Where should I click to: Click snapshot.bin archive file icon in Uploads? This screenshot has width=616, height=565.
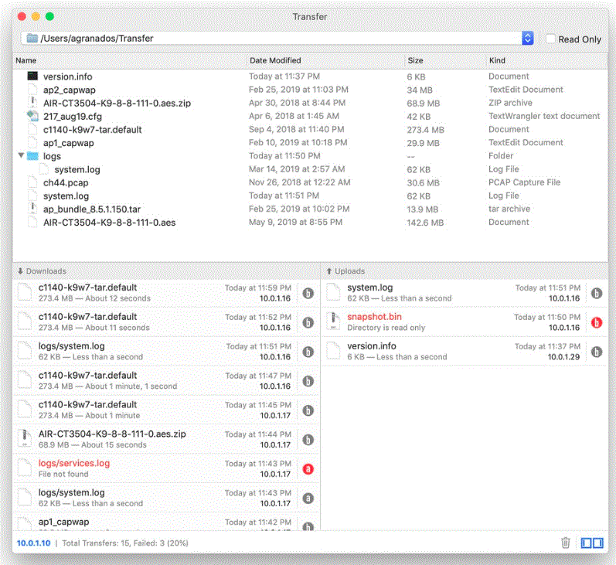pos(334,322)
